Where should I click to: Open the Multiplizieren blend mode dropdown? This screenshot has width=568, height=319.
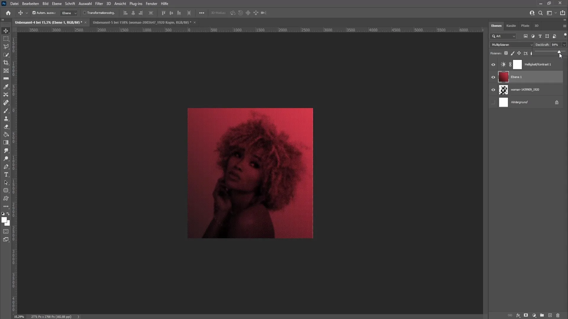point(511,45)
